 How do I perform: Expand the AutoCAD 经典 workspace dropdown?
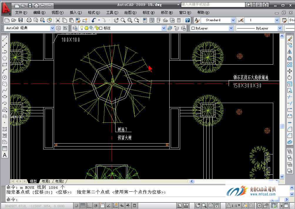click(52, 28)
